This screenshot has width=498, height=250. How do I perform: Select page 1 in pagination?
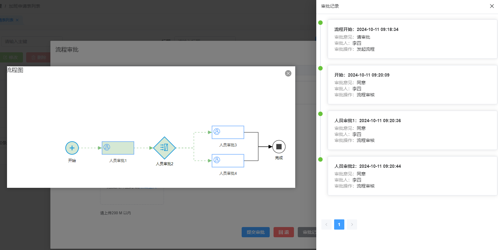[339, 224]
